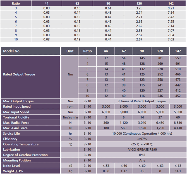Click the 'Mounting Position' row label
This screenshot has height=174, width=187.
30,160
